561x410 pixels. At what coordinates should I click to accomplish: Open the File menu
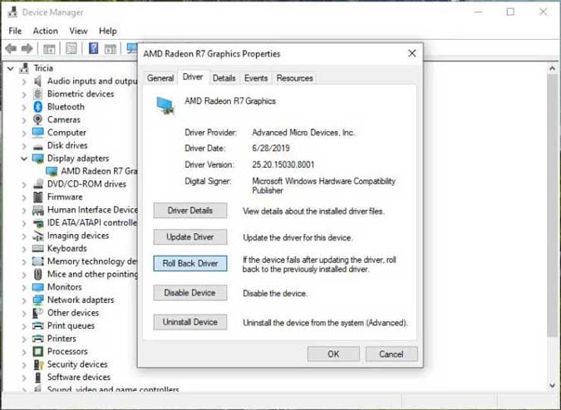[15, 31]
